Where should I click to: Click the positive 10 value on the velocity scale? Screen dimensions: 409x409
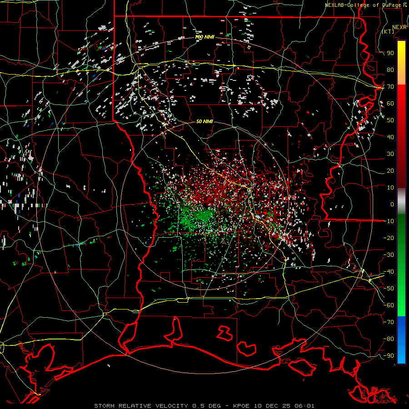[x=390, y=188]
